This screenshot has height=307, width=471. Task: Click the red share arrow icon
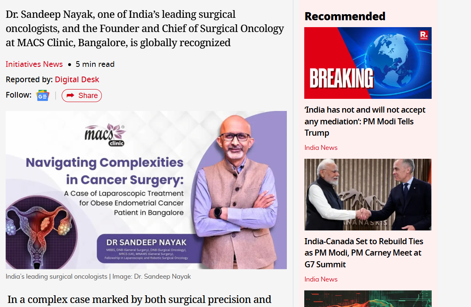click(x=70, y=95)
